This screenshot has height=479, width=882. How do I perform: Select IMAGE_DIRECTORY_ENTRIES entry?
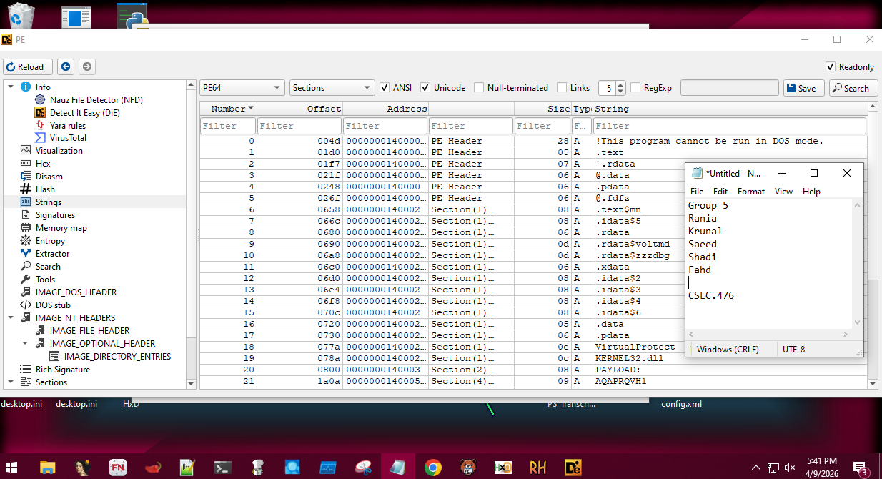pos(117,357)
